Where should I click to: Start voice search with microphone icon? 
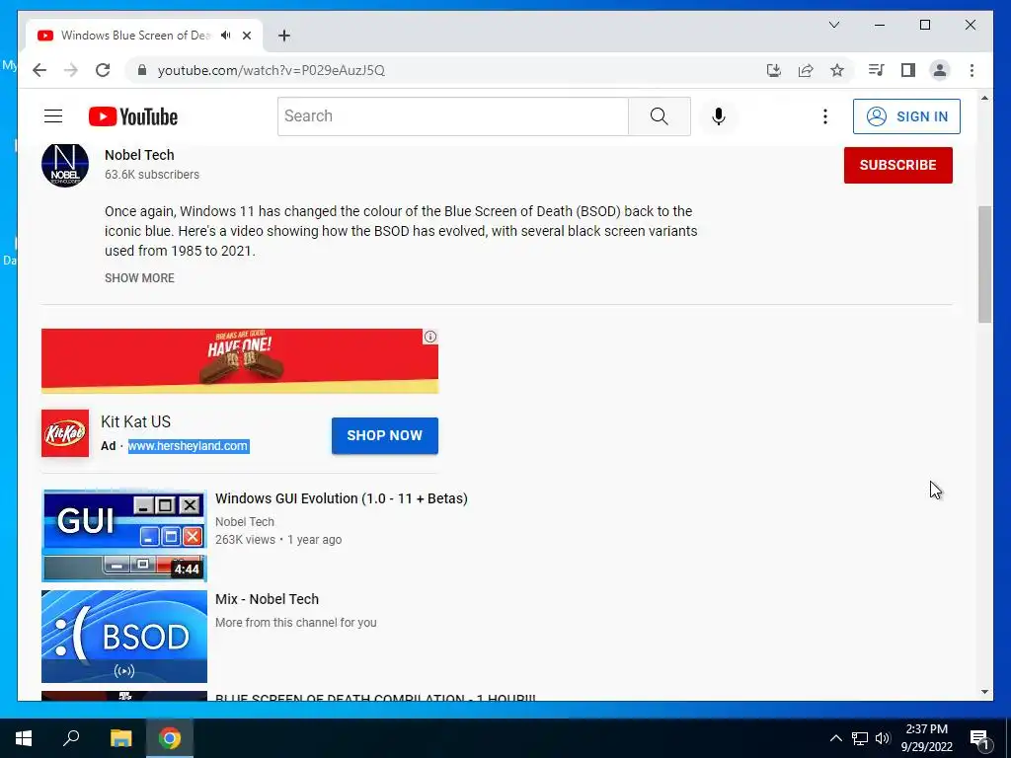pos(719,116)
